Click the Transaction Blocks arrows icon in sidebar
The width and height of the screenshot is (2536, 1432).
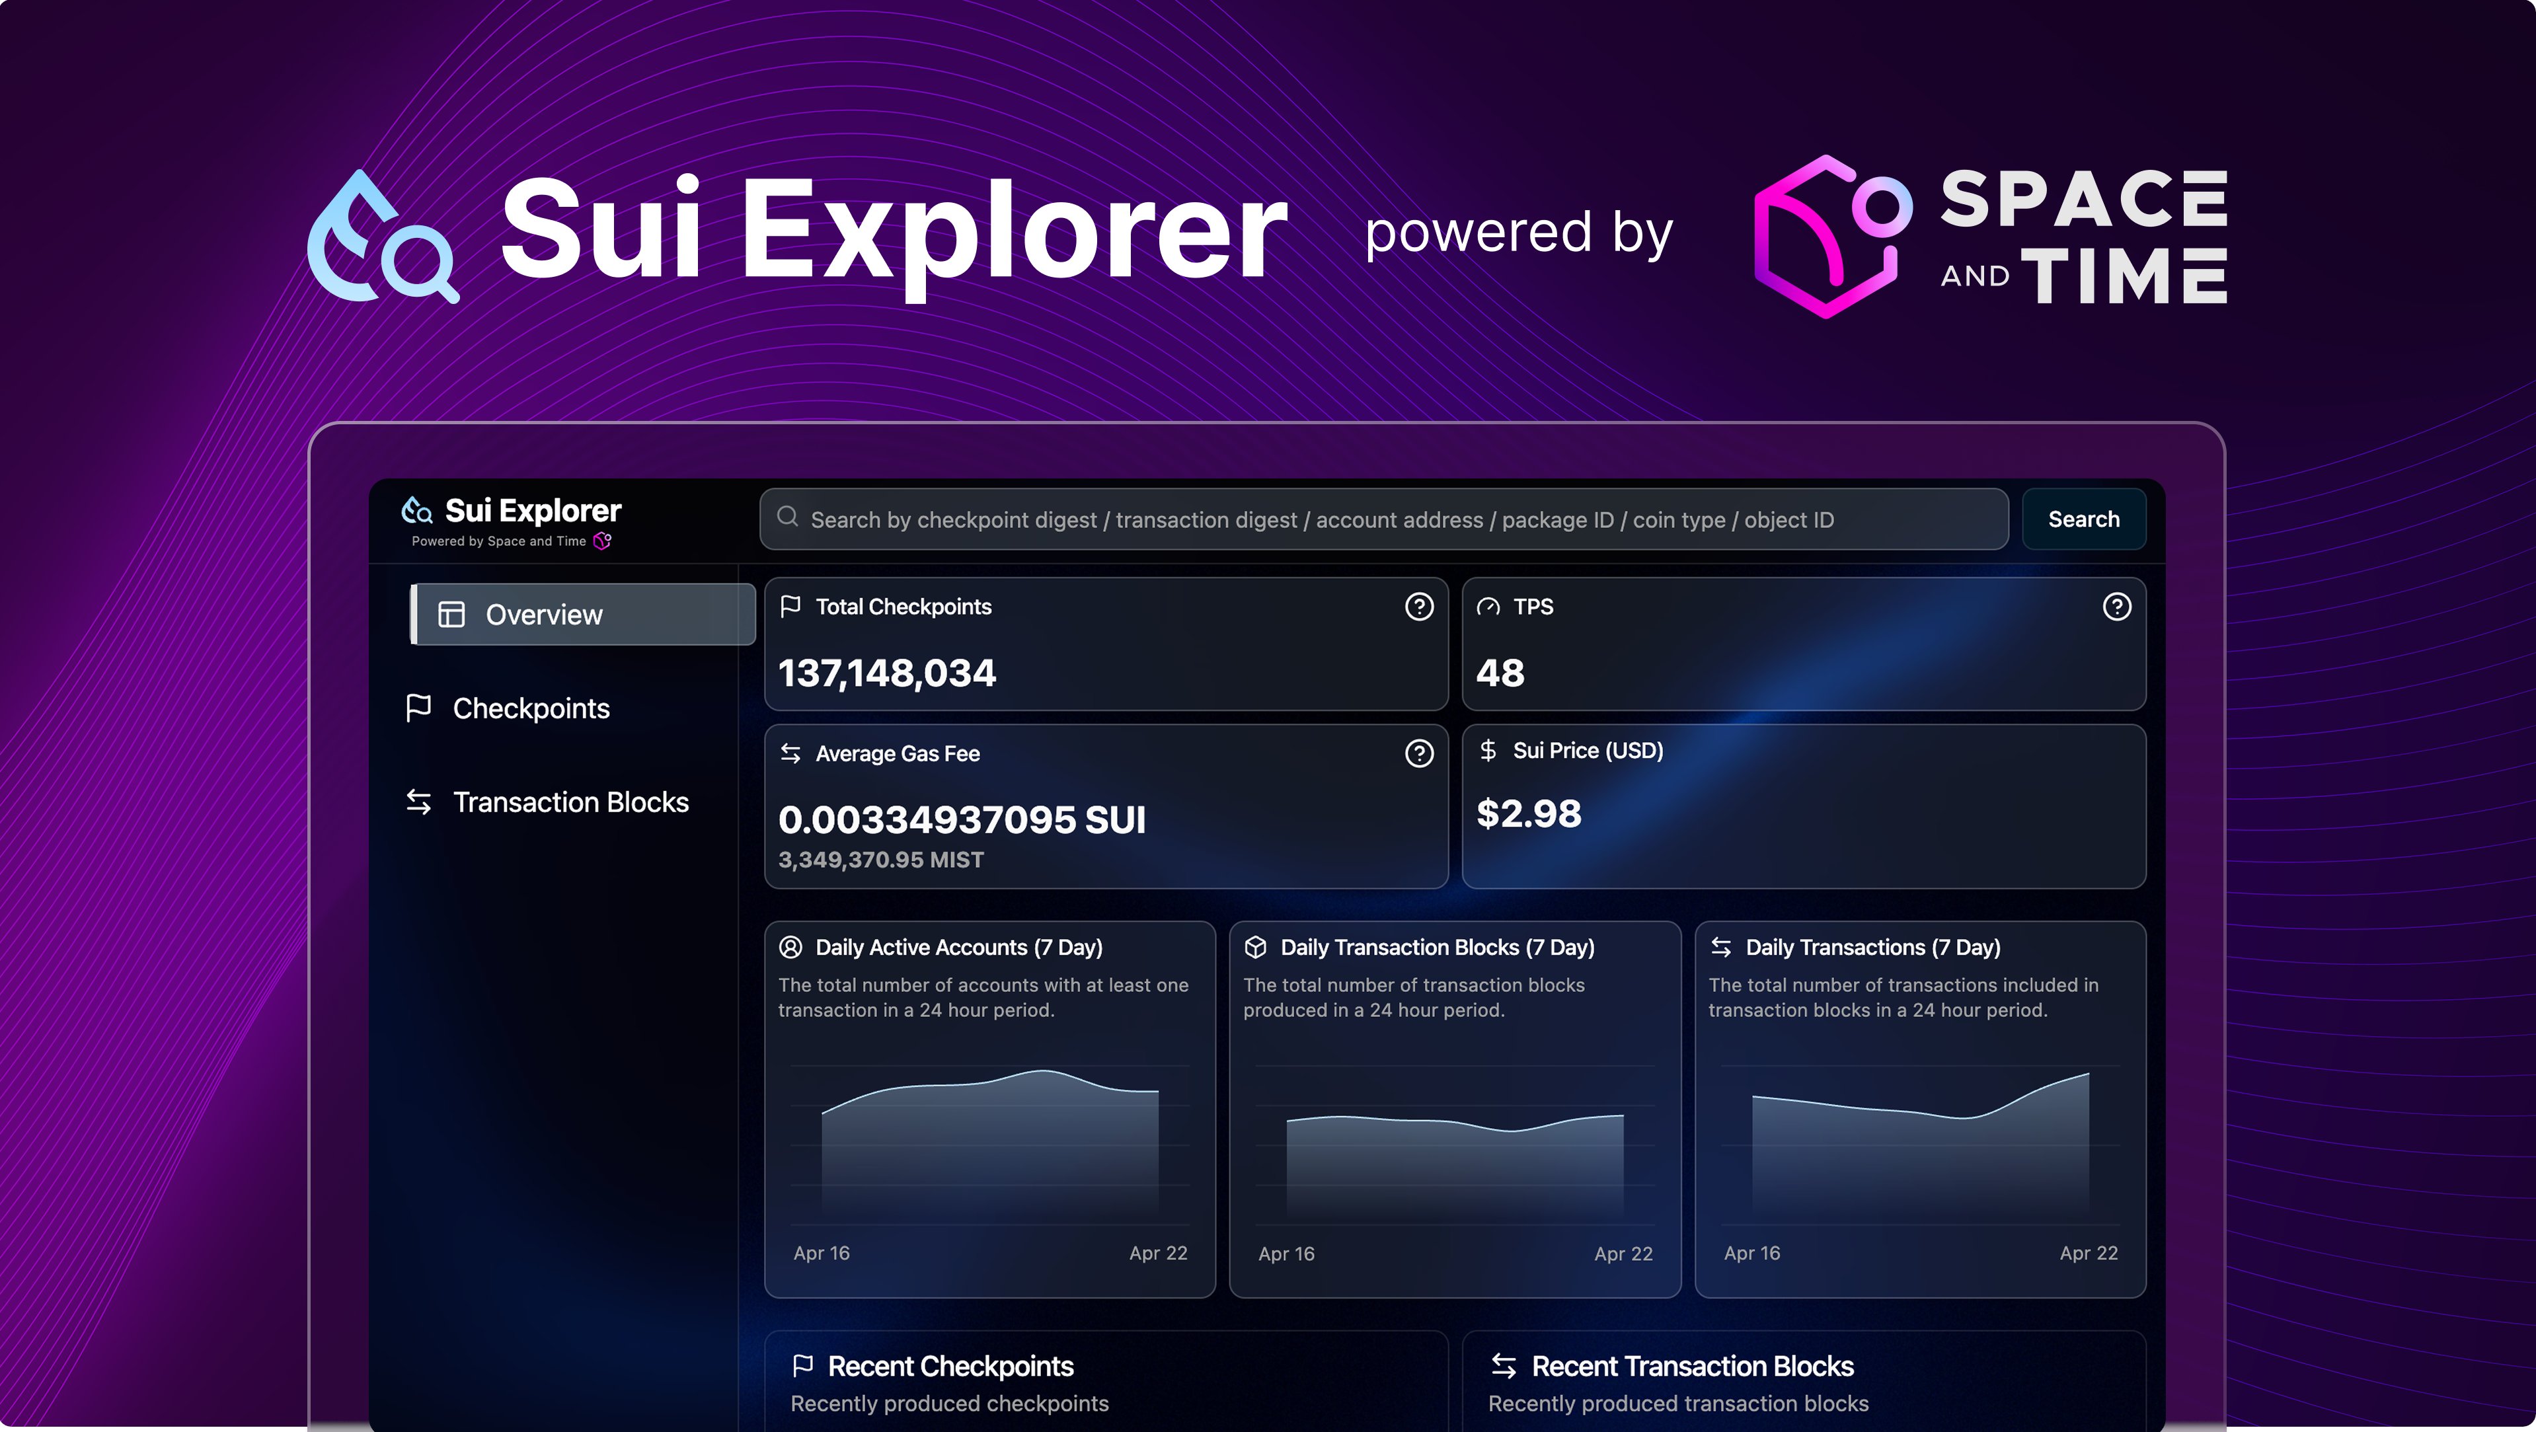tap(418, 802)
